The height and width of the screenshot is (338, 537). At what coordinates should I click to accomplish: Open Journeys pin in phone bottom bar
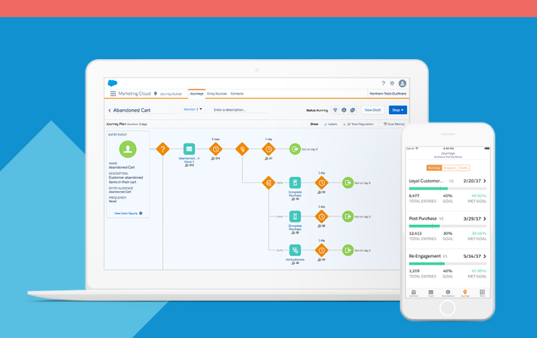pyautogui.click(x=465, y=293)
